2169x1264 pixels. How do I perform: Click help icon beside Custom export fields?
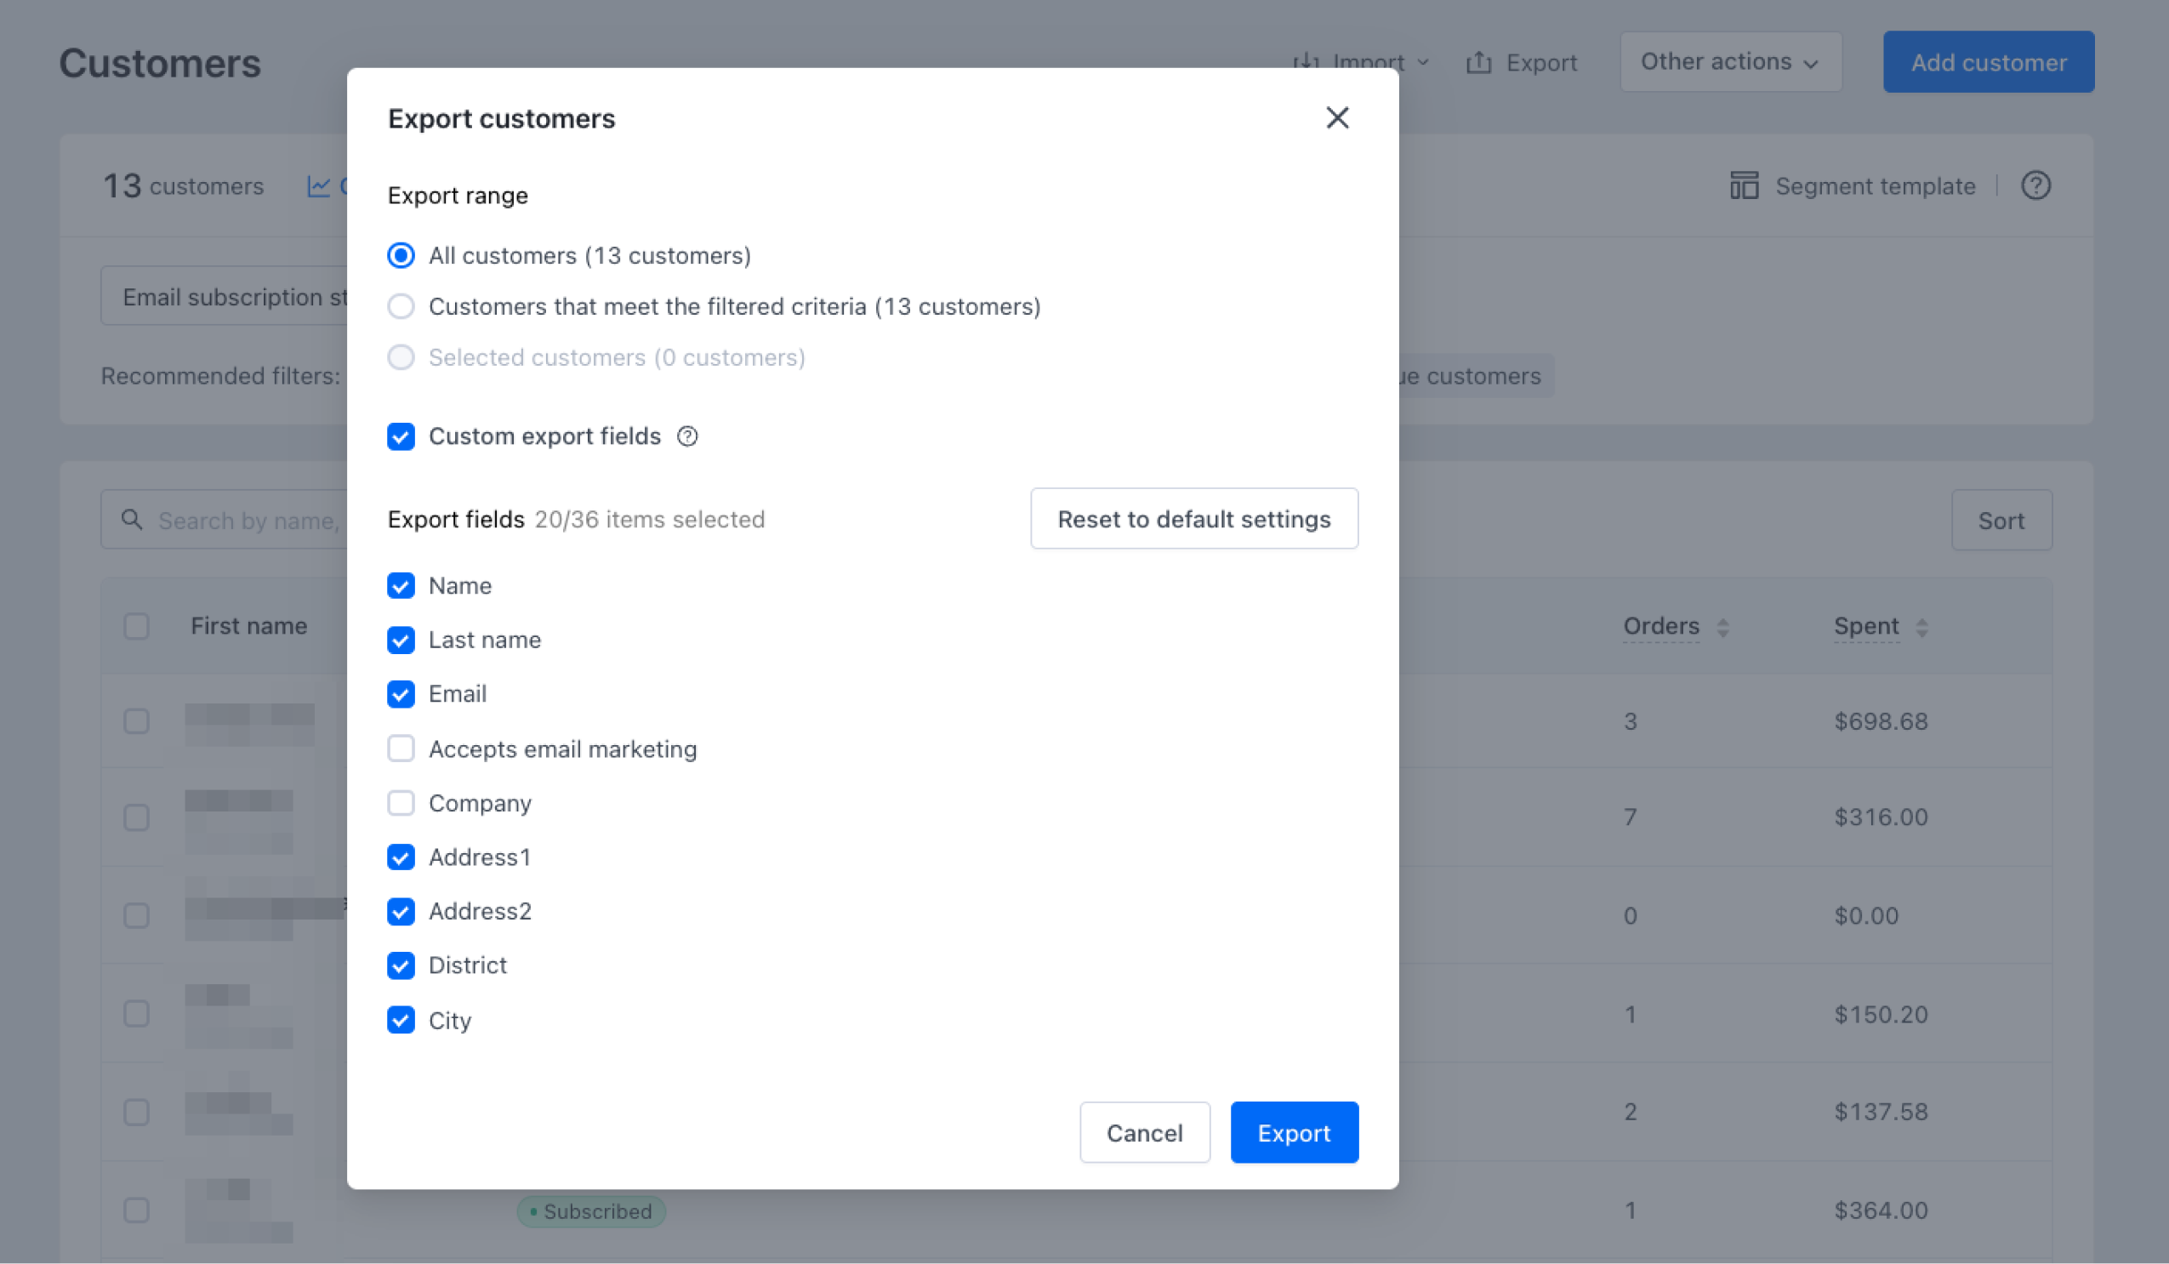687,436
